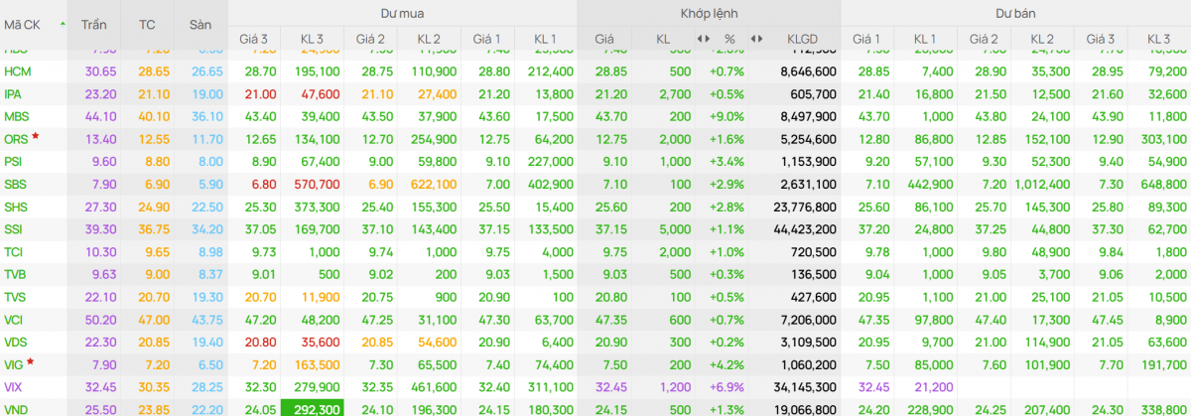Open stock code VIX
The image size is (1191, 416).
13,385
